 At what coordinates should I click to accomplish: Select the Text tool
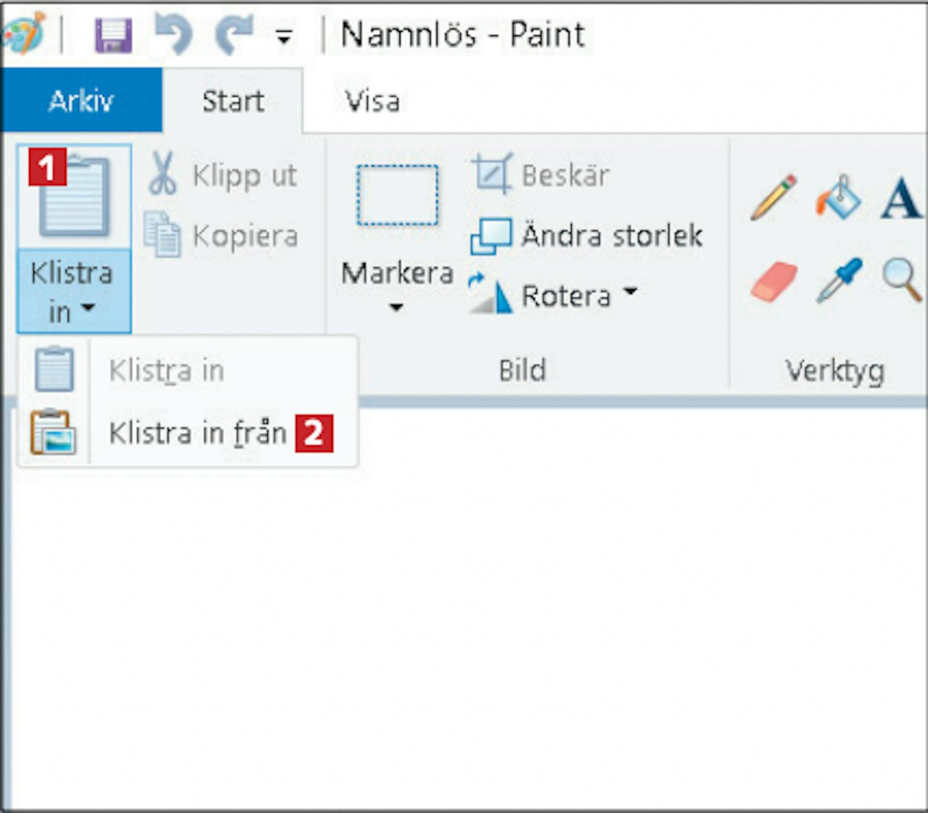pyautogui.click(x=902, y=199)
